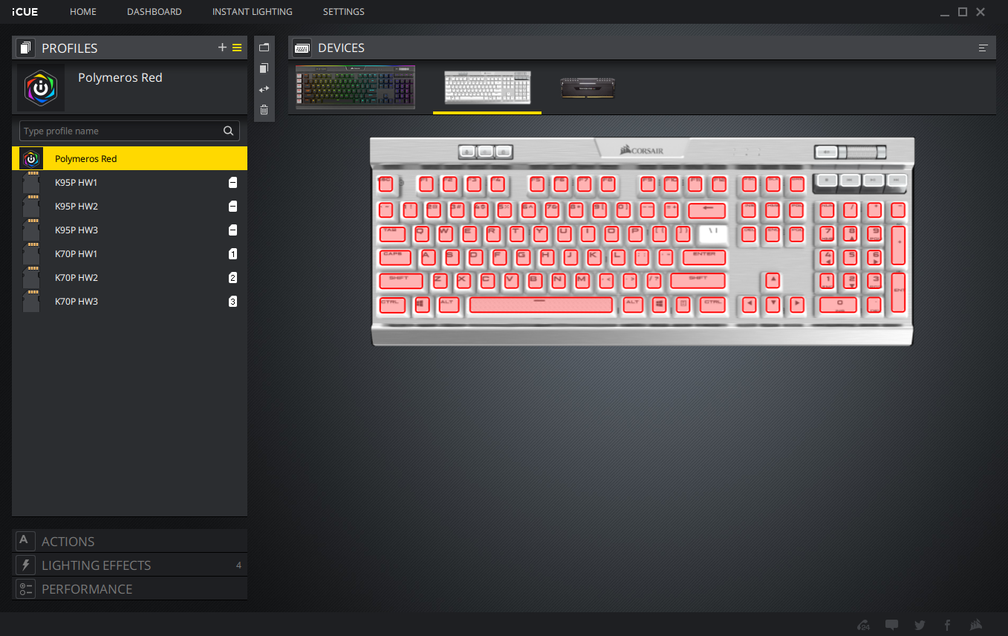Open INSTANT LIGHTING
Image resolution: width=1008 pixels, height=636 pixels.
tap(253, 12)
